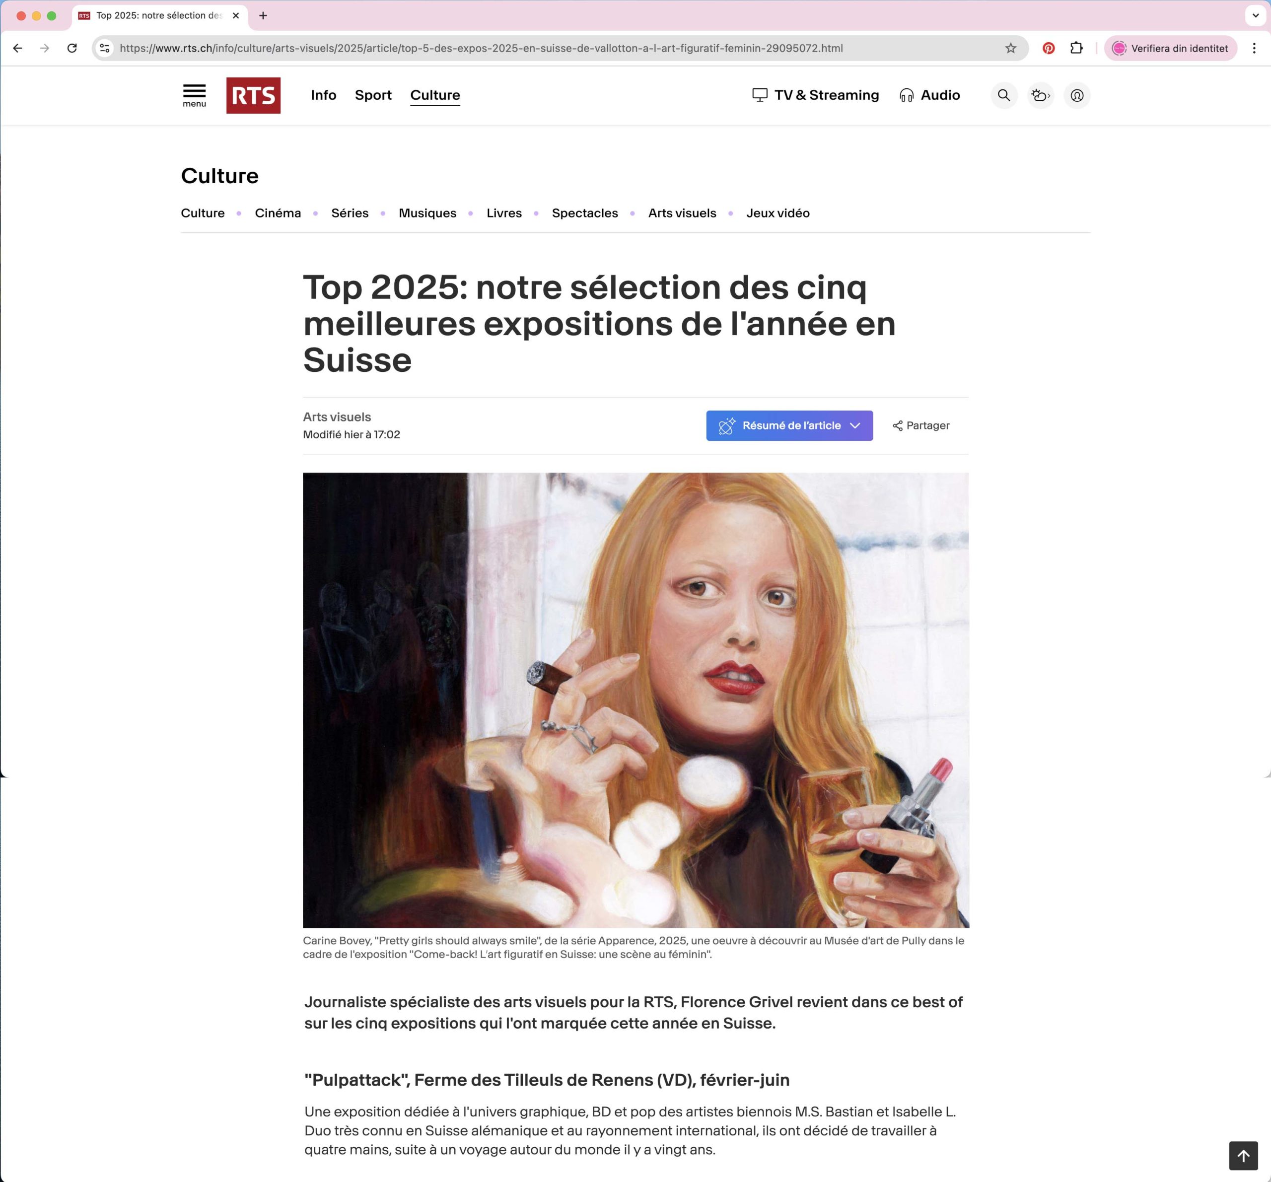Screen dimensions: 1271x1182
Task: Click the back-to-top arrow button
Action: click(1243, 1155)
